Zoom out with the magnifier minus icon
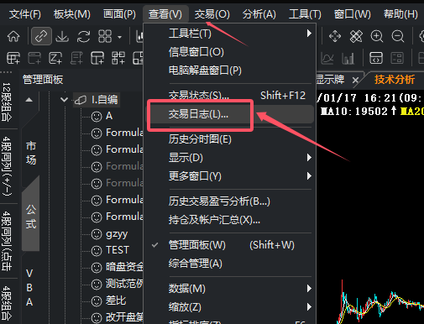 (398, 36)
